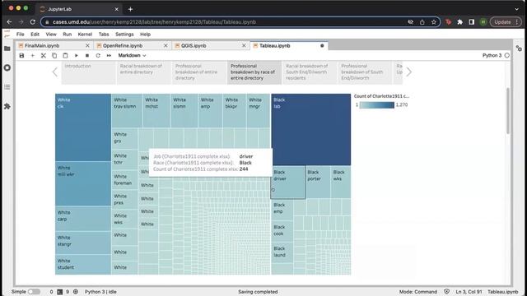Go to the next story point arrow
Screen dimensions: 527x296
[x=408, y=72]
